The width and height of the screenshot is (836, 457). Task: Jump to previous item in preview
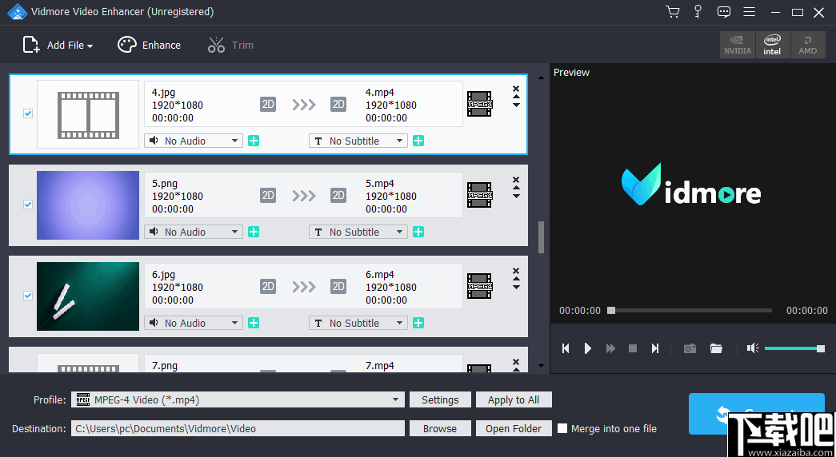[x=566, y=348]
